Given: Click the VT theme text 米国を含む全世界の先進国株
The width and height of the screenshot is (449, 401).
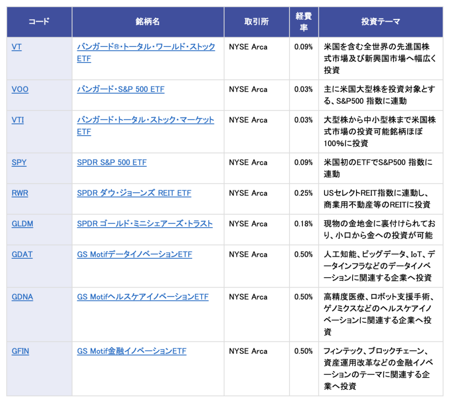Looking at the screenshot, I should [377, 47].
